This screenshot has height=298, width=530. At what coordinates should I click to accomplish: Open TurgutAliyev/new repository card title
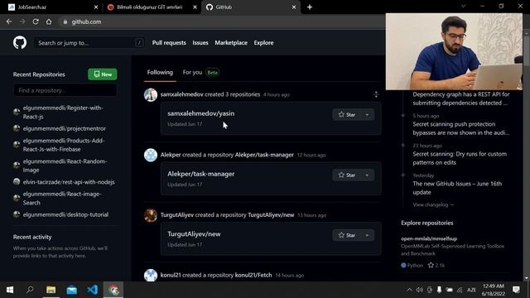tap(194, 234)
